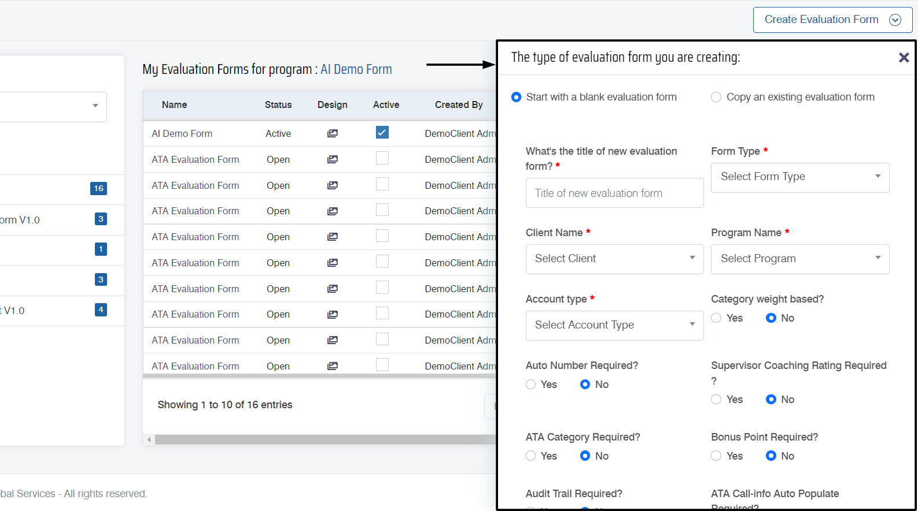This screenshot has width=918, height=511.
Task: Click chevron icon on Create Evaluation Form
Action: coord(895,20)
